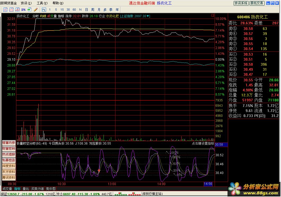Click the red-blue zigzag chart toolbar icon
Screen dimensions: 281x197
point(17,10)
